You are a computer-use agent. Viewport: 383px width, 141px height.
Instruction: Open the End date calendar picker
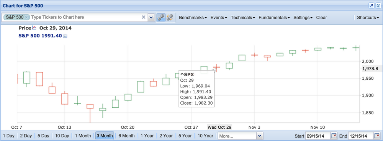(x=377, y=136)
